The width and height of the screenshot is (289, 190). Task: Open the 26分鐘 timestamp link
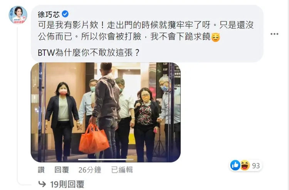click(x=90, y=170)
